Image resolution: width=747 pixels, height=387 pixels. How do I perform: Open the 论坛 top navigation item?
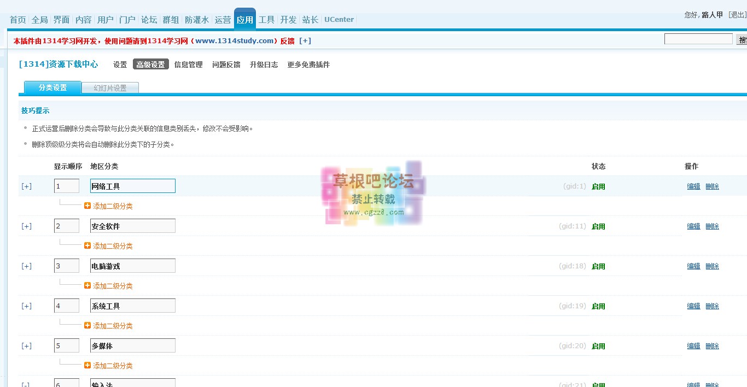(x=149, y=20)
